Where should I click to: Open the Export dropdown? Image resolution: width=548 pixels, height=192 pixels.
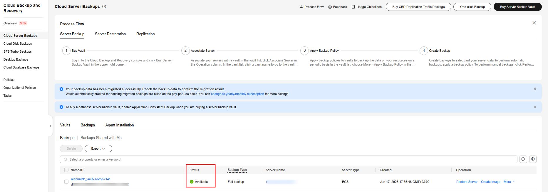tap(98, 148)
